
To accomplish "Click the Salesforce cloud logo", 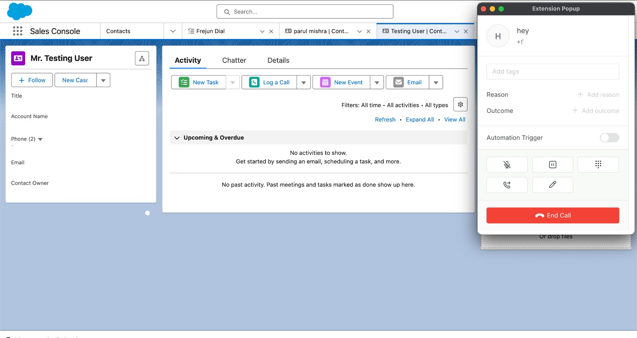I will coord(20,11).
